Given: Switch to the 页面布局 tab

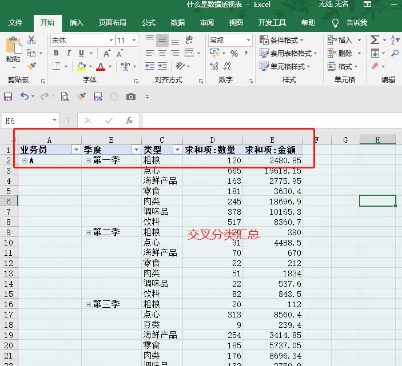Looking at the screenshot, I should pyautogui.click(x=113, y=23).
